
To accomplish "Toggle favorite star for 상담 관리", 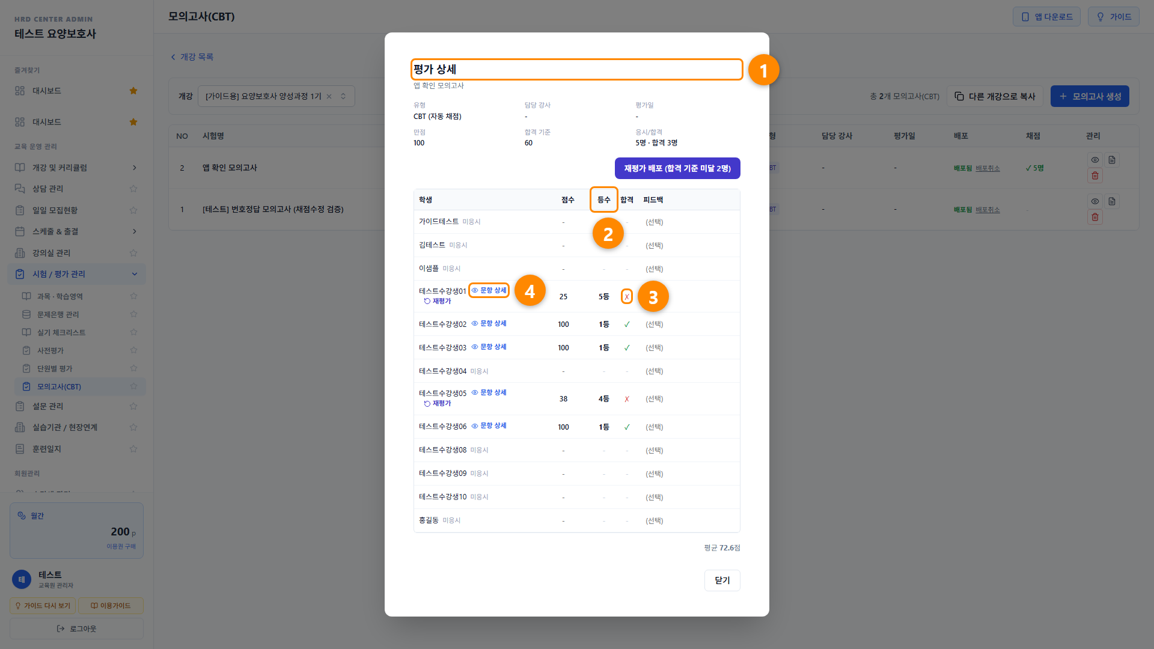I will pyautogui.click(x=133, y=189).
